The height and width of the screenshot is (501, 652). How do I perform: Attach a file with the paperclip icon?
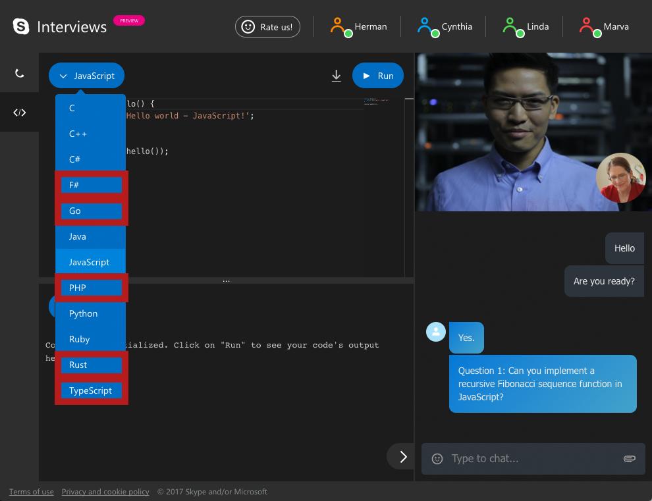click(x=629, y=459)
